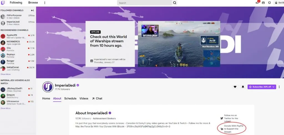Open the Browse tab
Image resolution: width=284 pixels, height=135 pixels.
[x=33, y=3]
